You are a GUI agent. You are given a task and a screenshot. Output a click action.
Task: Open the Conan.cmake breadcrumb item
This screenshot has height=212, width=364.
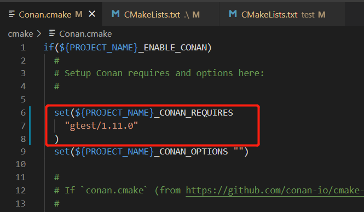85,34
